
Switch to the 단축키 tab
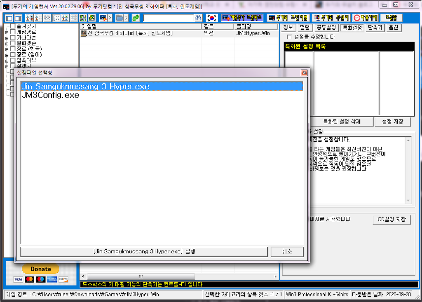pyautogui.click(x=375, y=28)
